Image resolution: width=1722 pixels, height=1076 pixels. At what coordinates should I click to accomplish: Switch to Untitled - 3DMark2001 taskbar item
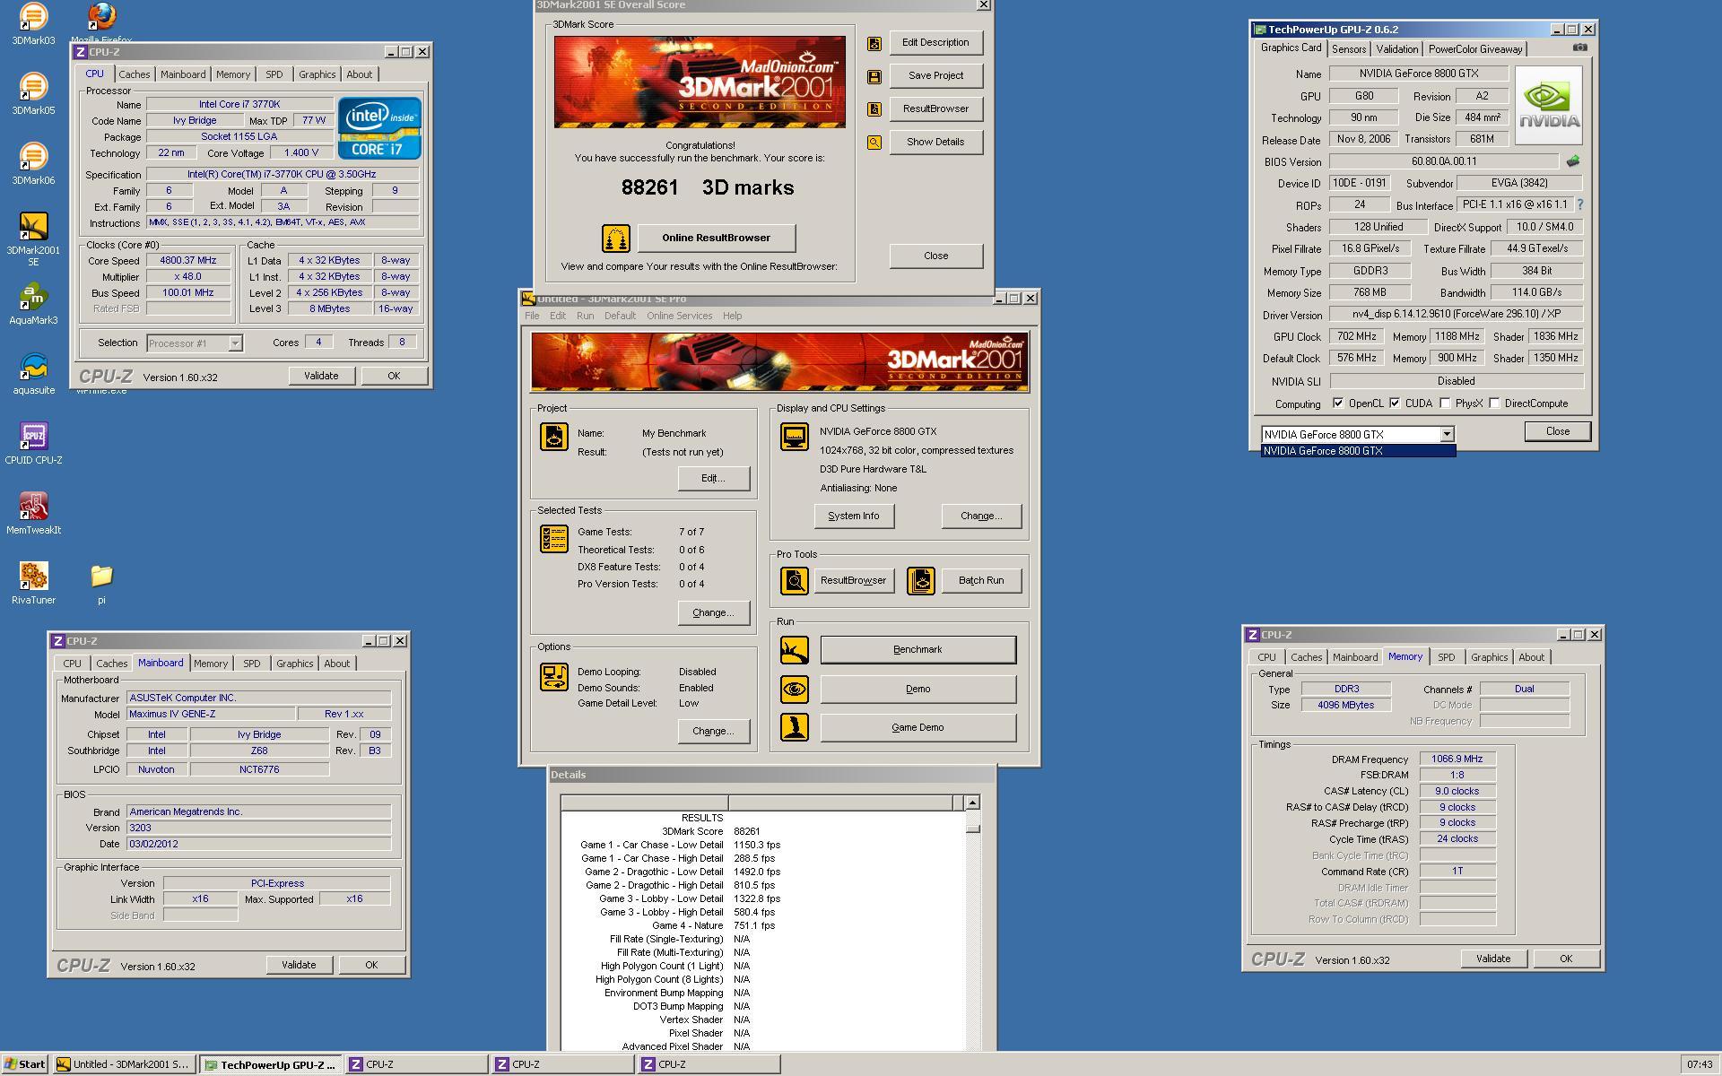[x=124, y=1064]
